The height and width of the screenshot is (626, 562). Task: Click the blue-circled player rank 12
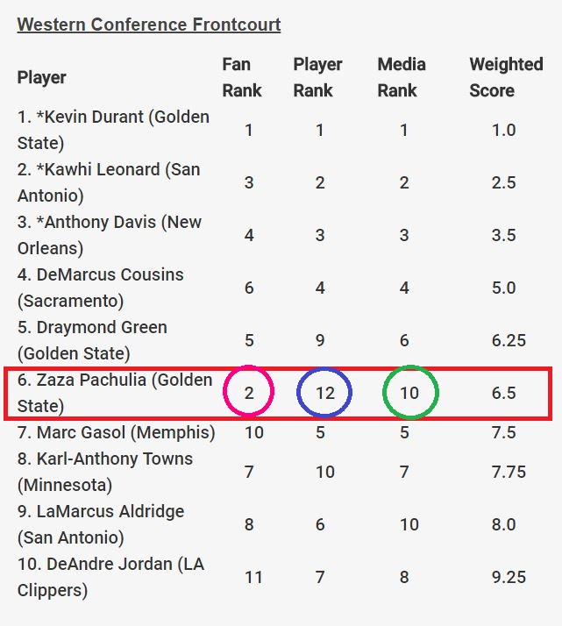(x=324, y=393)
